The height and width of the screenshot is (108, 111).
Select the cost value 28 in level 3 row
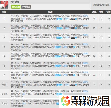click(94, 37)
